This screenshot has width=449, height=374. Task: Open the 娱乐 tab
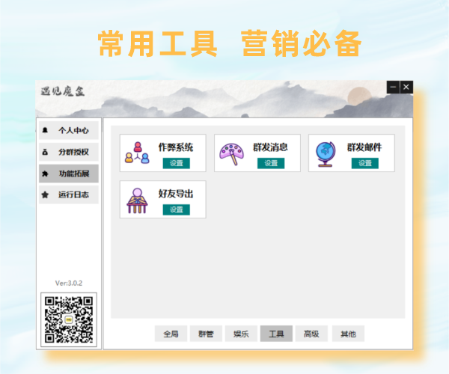[241, 334]
